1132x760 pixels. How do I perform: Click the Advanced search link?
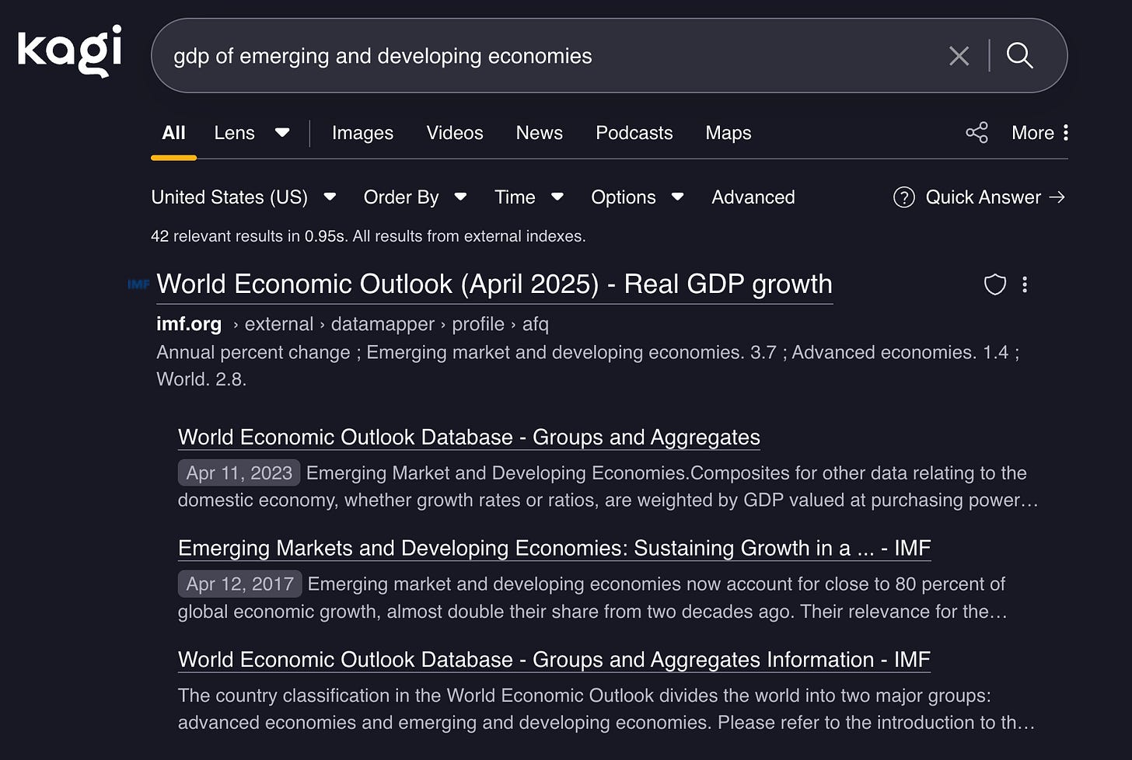coord(753,197)
